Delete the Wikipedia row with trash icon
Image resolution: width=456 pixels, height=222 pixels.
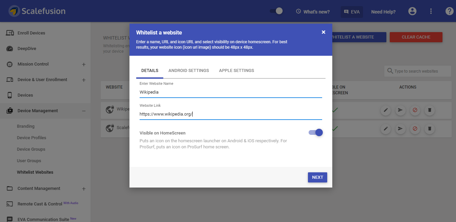pos(430,110)
